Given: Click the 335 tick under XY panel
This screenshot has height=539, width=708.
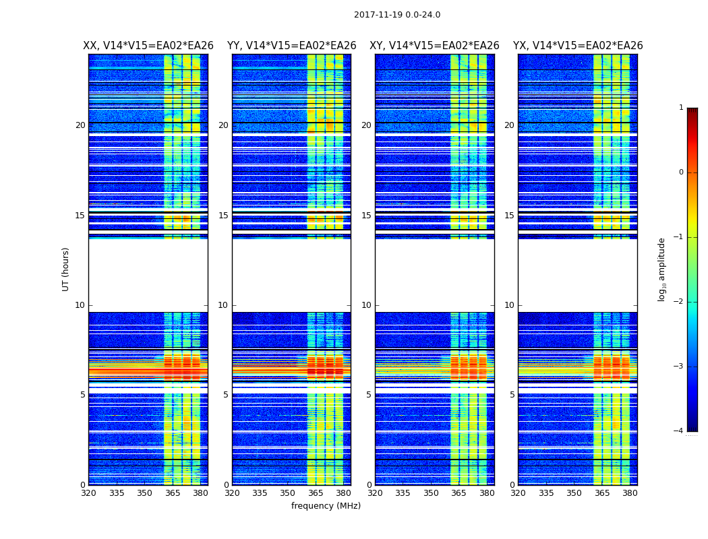Looking at the screenshot, I should (403, 493).
